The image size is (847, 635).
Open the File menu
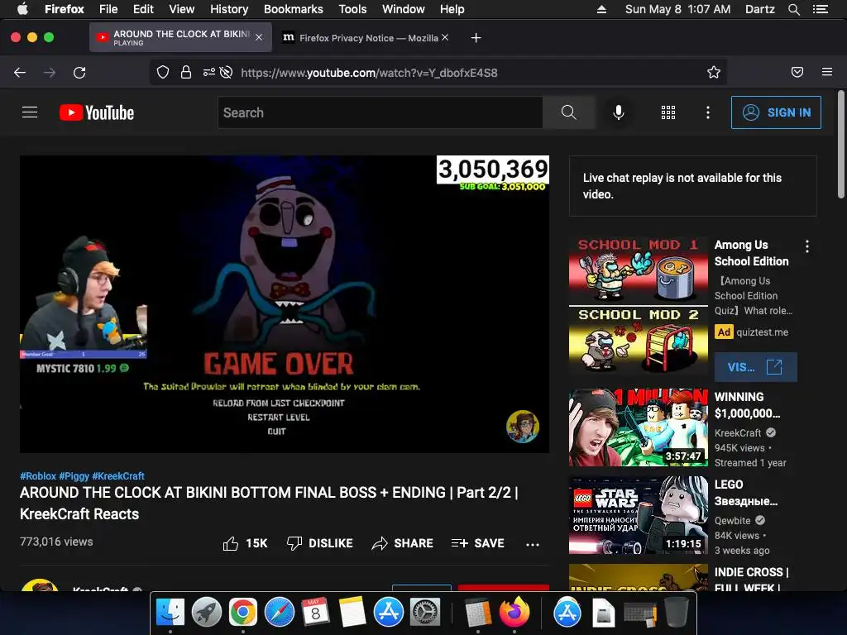point(108,9)
